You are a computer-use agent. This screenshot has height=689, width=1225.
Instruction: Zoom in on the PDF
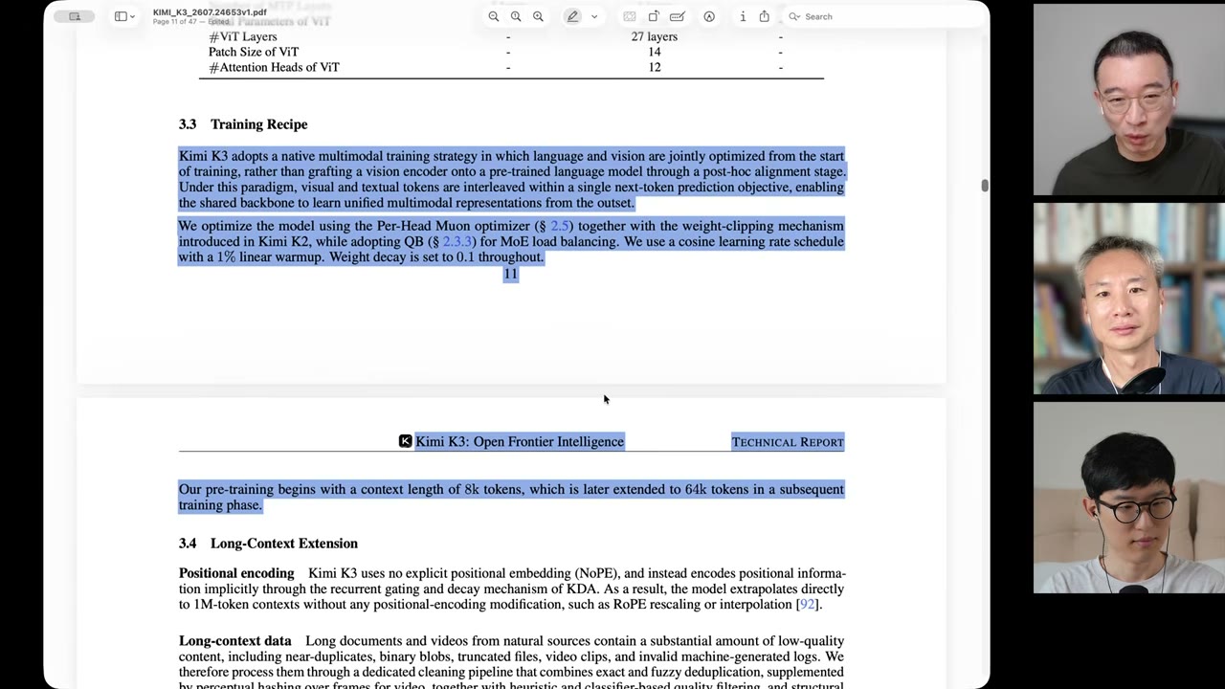click(x=538, y=16)
